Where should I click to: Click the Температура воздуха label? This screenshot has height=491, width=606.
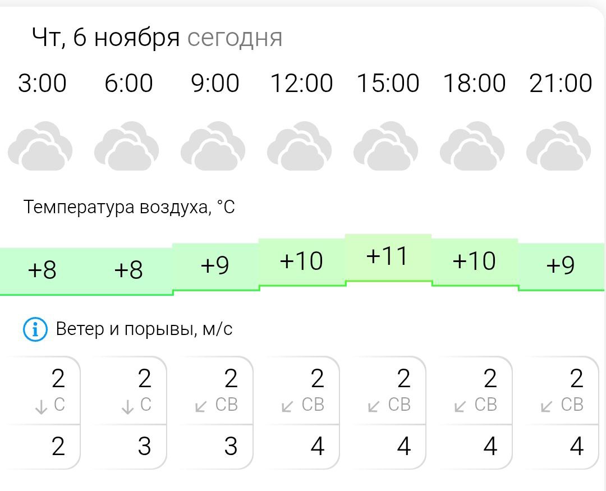129,208
